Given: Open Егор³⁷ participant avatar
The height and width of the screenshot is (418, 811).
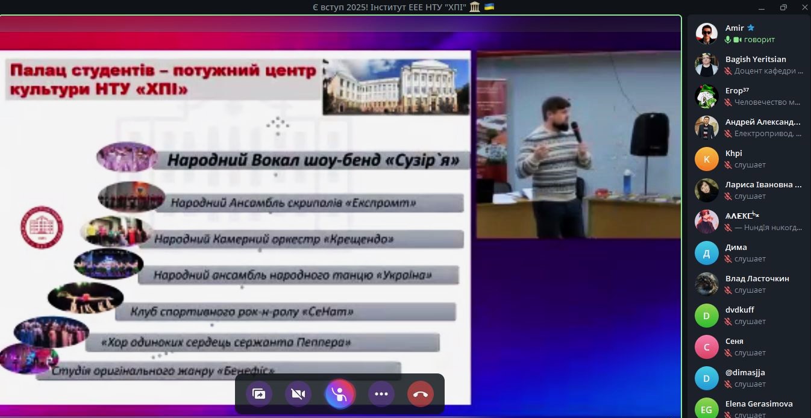Looking at the screenshot, I should (707, 96).
